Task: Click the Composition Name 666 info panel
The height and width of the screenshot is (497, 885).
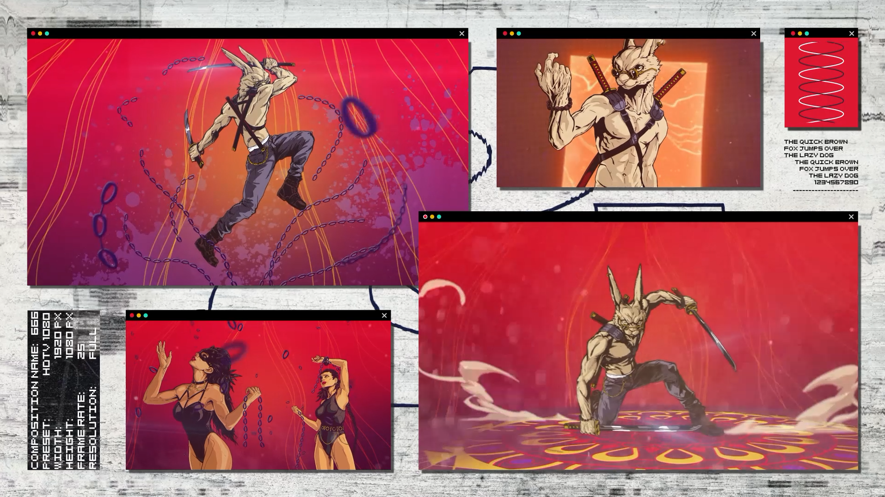Action: coord(64,390)
